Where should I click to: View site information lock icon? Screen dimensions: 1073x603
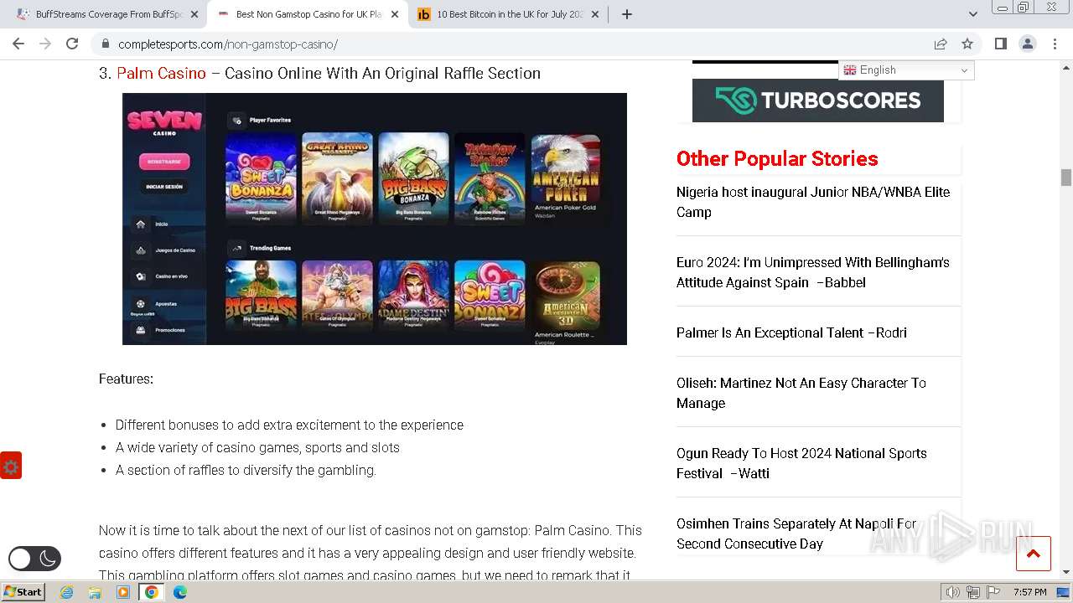point(105,44)
